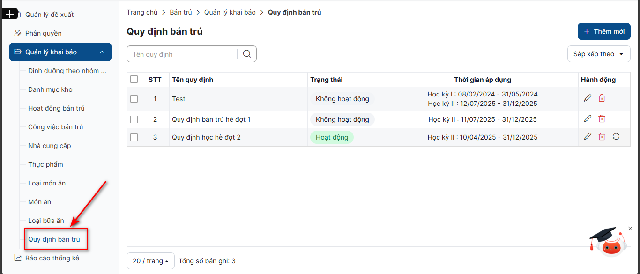
Task: Open the robot mascot assistant
Action: [x=609, y=243]
